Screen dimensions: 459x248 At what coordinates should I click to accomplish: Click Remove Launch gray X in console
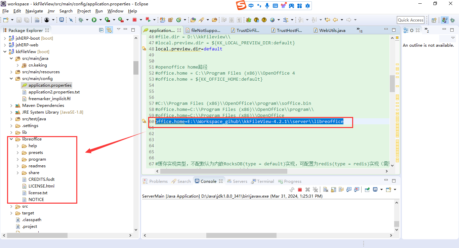coord(307,190)
